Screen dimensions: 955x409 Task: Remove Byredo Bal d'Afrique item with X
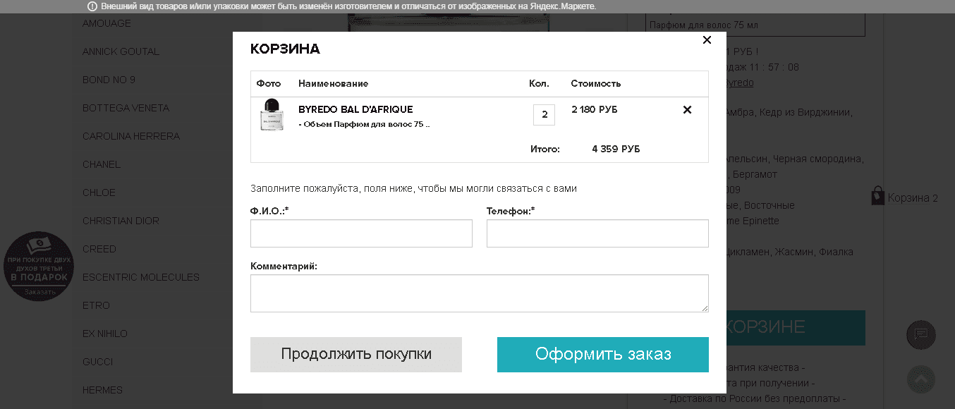tap(686, 109)
